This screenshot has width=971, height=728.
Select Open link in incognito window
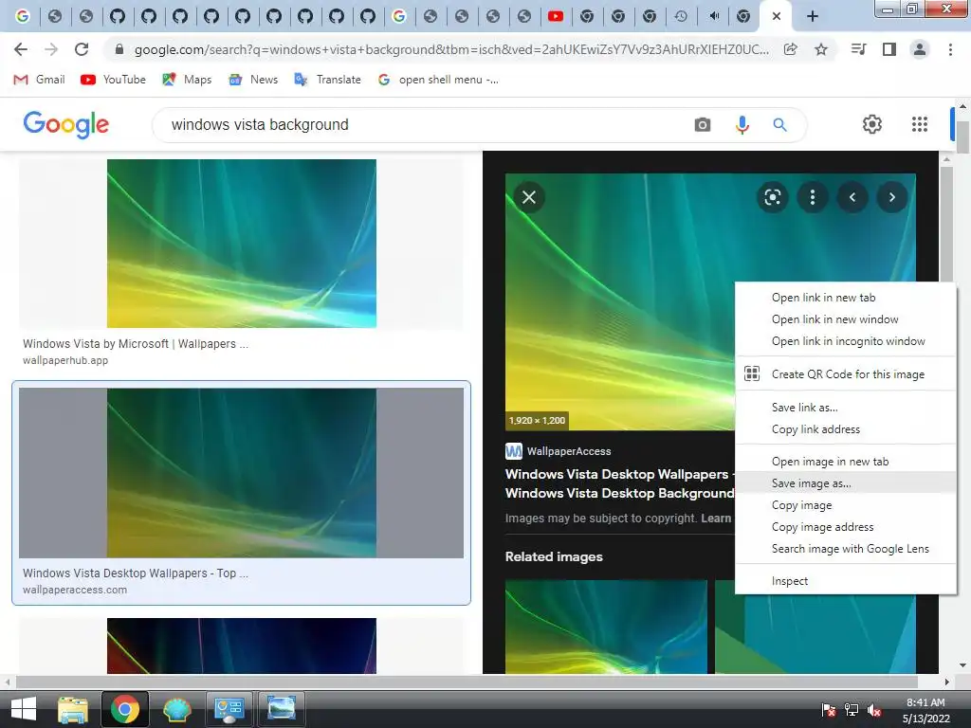point(845,340)
